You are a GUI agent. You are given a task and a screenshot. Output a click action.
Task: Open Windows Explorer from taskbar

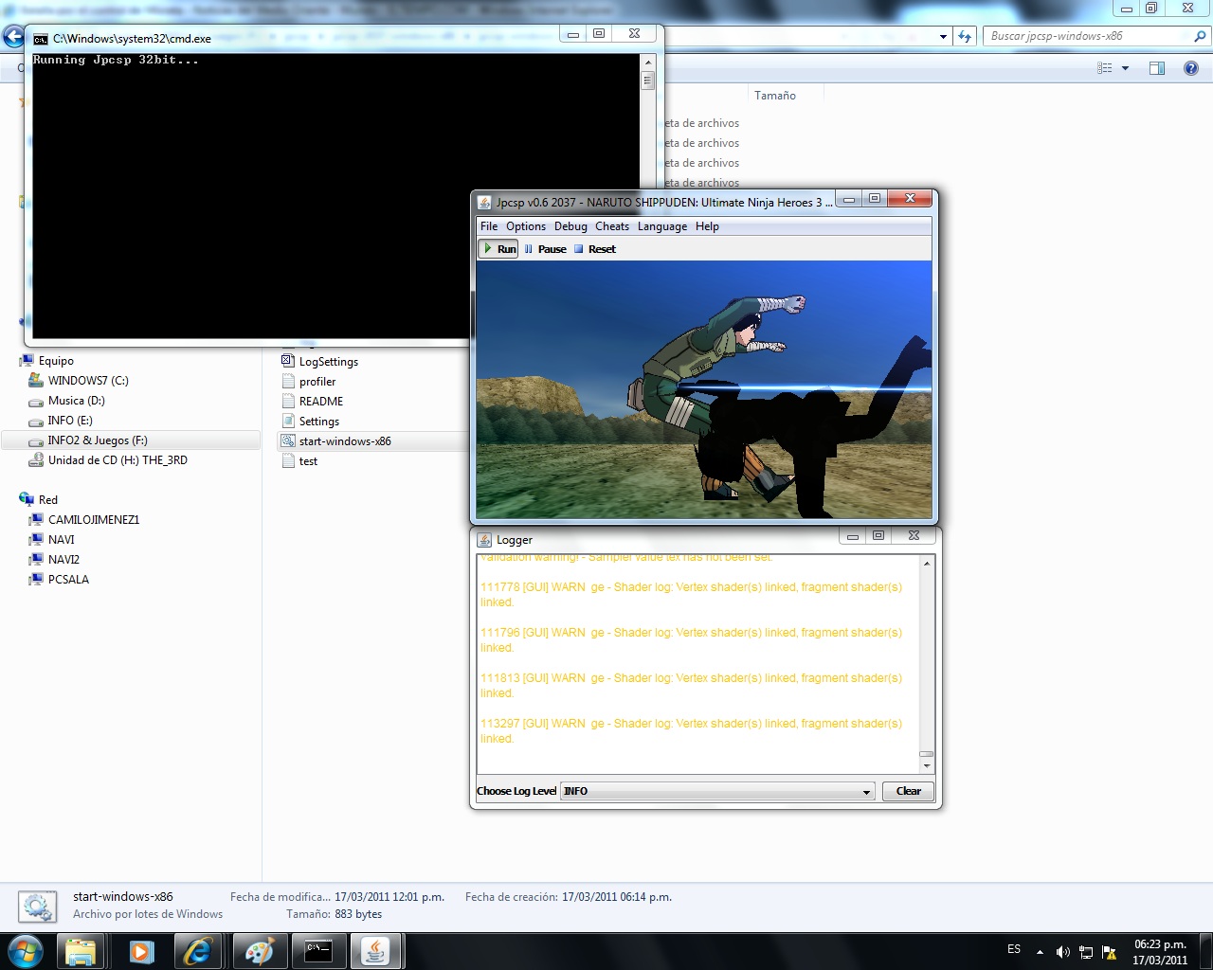(x=81, y=951)
